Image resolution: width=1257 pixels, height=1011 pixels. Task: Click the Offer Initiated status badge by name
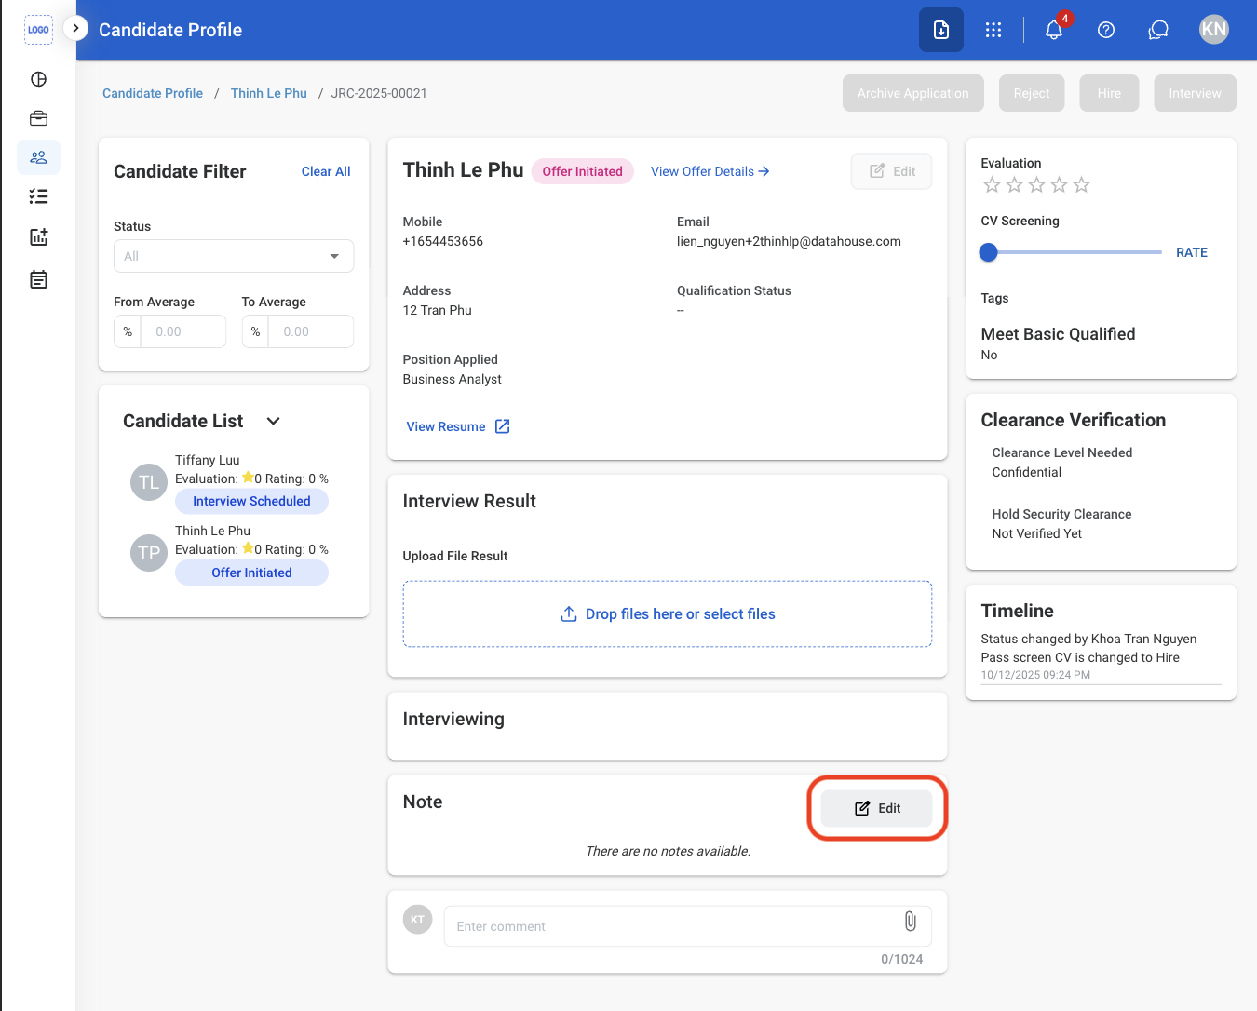pyautogui.click(x=583, y=171)
